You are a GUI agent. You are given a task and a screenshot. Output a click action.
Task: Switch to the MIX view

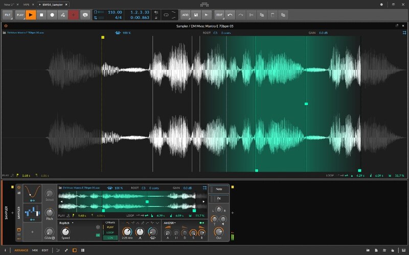coord(35,250)
